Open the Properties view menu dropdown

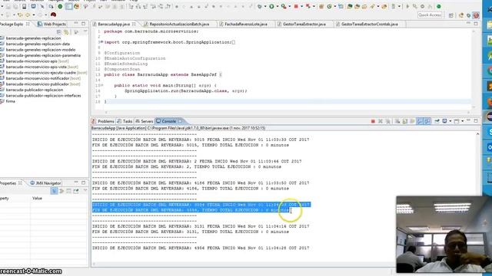pos(85,190)
